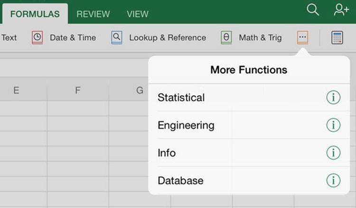Select column E header

coord(16,90)
